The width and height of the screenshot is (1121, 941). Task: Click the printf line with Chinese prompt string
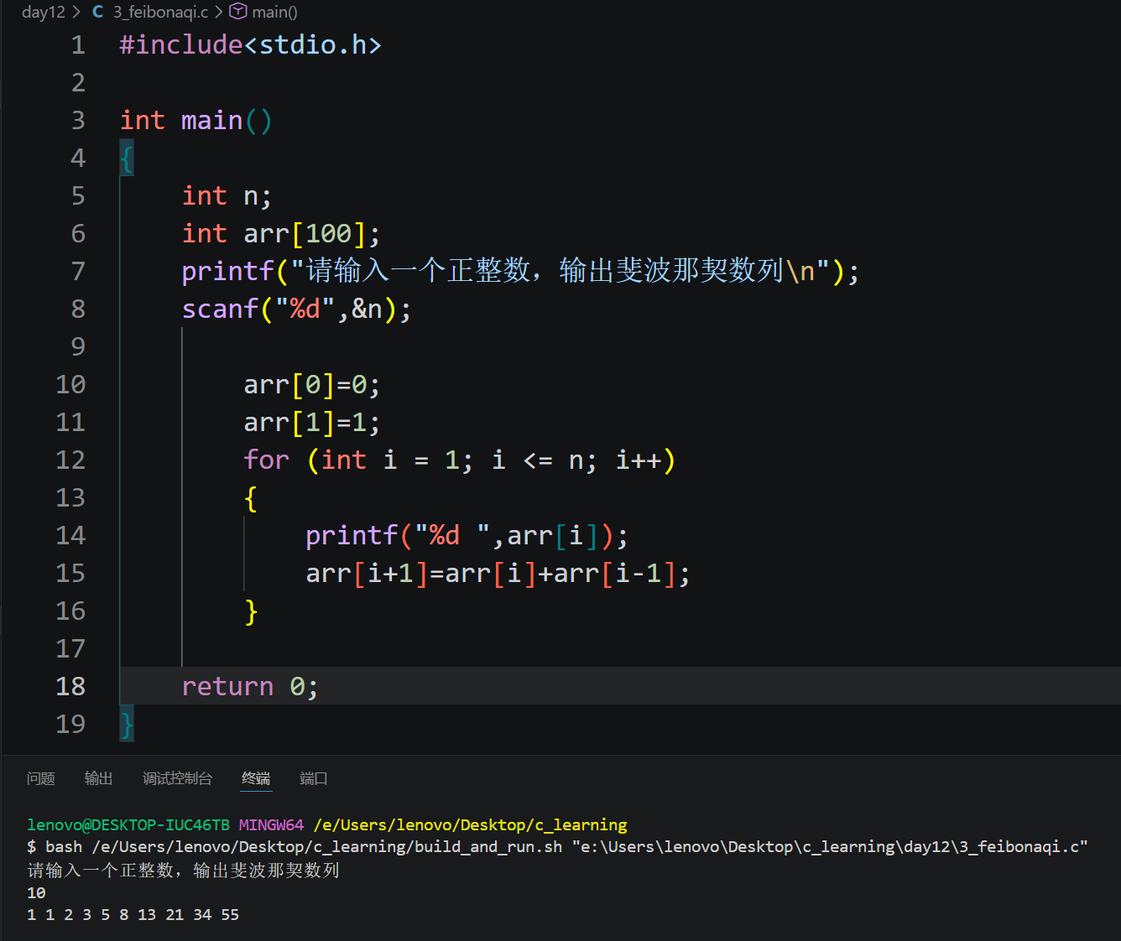[520, 271]
